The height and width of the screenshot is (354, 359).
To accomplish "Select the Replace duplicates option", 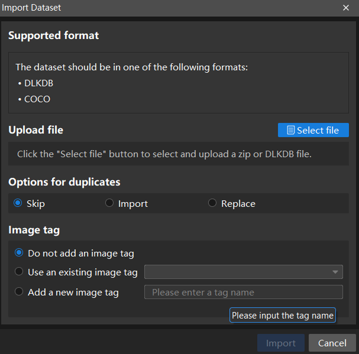I will click(x=212, y=203).
